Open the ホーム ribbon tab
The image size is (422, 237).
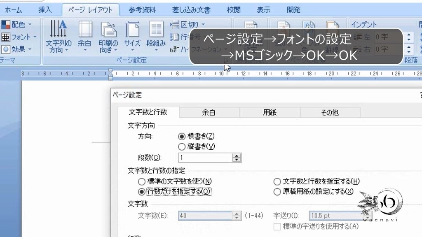click(13, 10)
